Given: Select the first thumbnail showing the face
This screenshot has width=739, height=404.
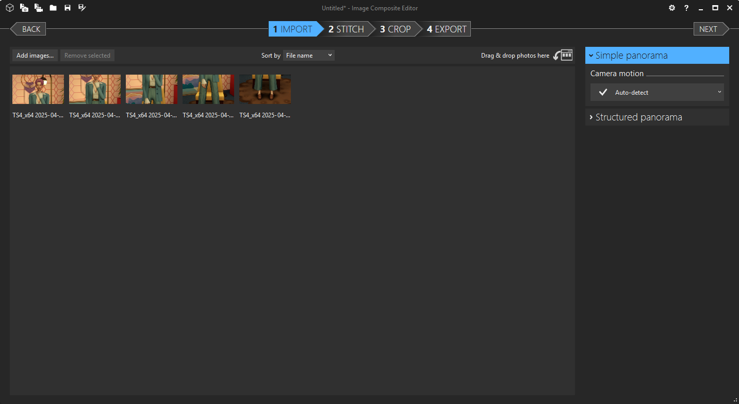Looking at the screenshot, I should point(38,89).
